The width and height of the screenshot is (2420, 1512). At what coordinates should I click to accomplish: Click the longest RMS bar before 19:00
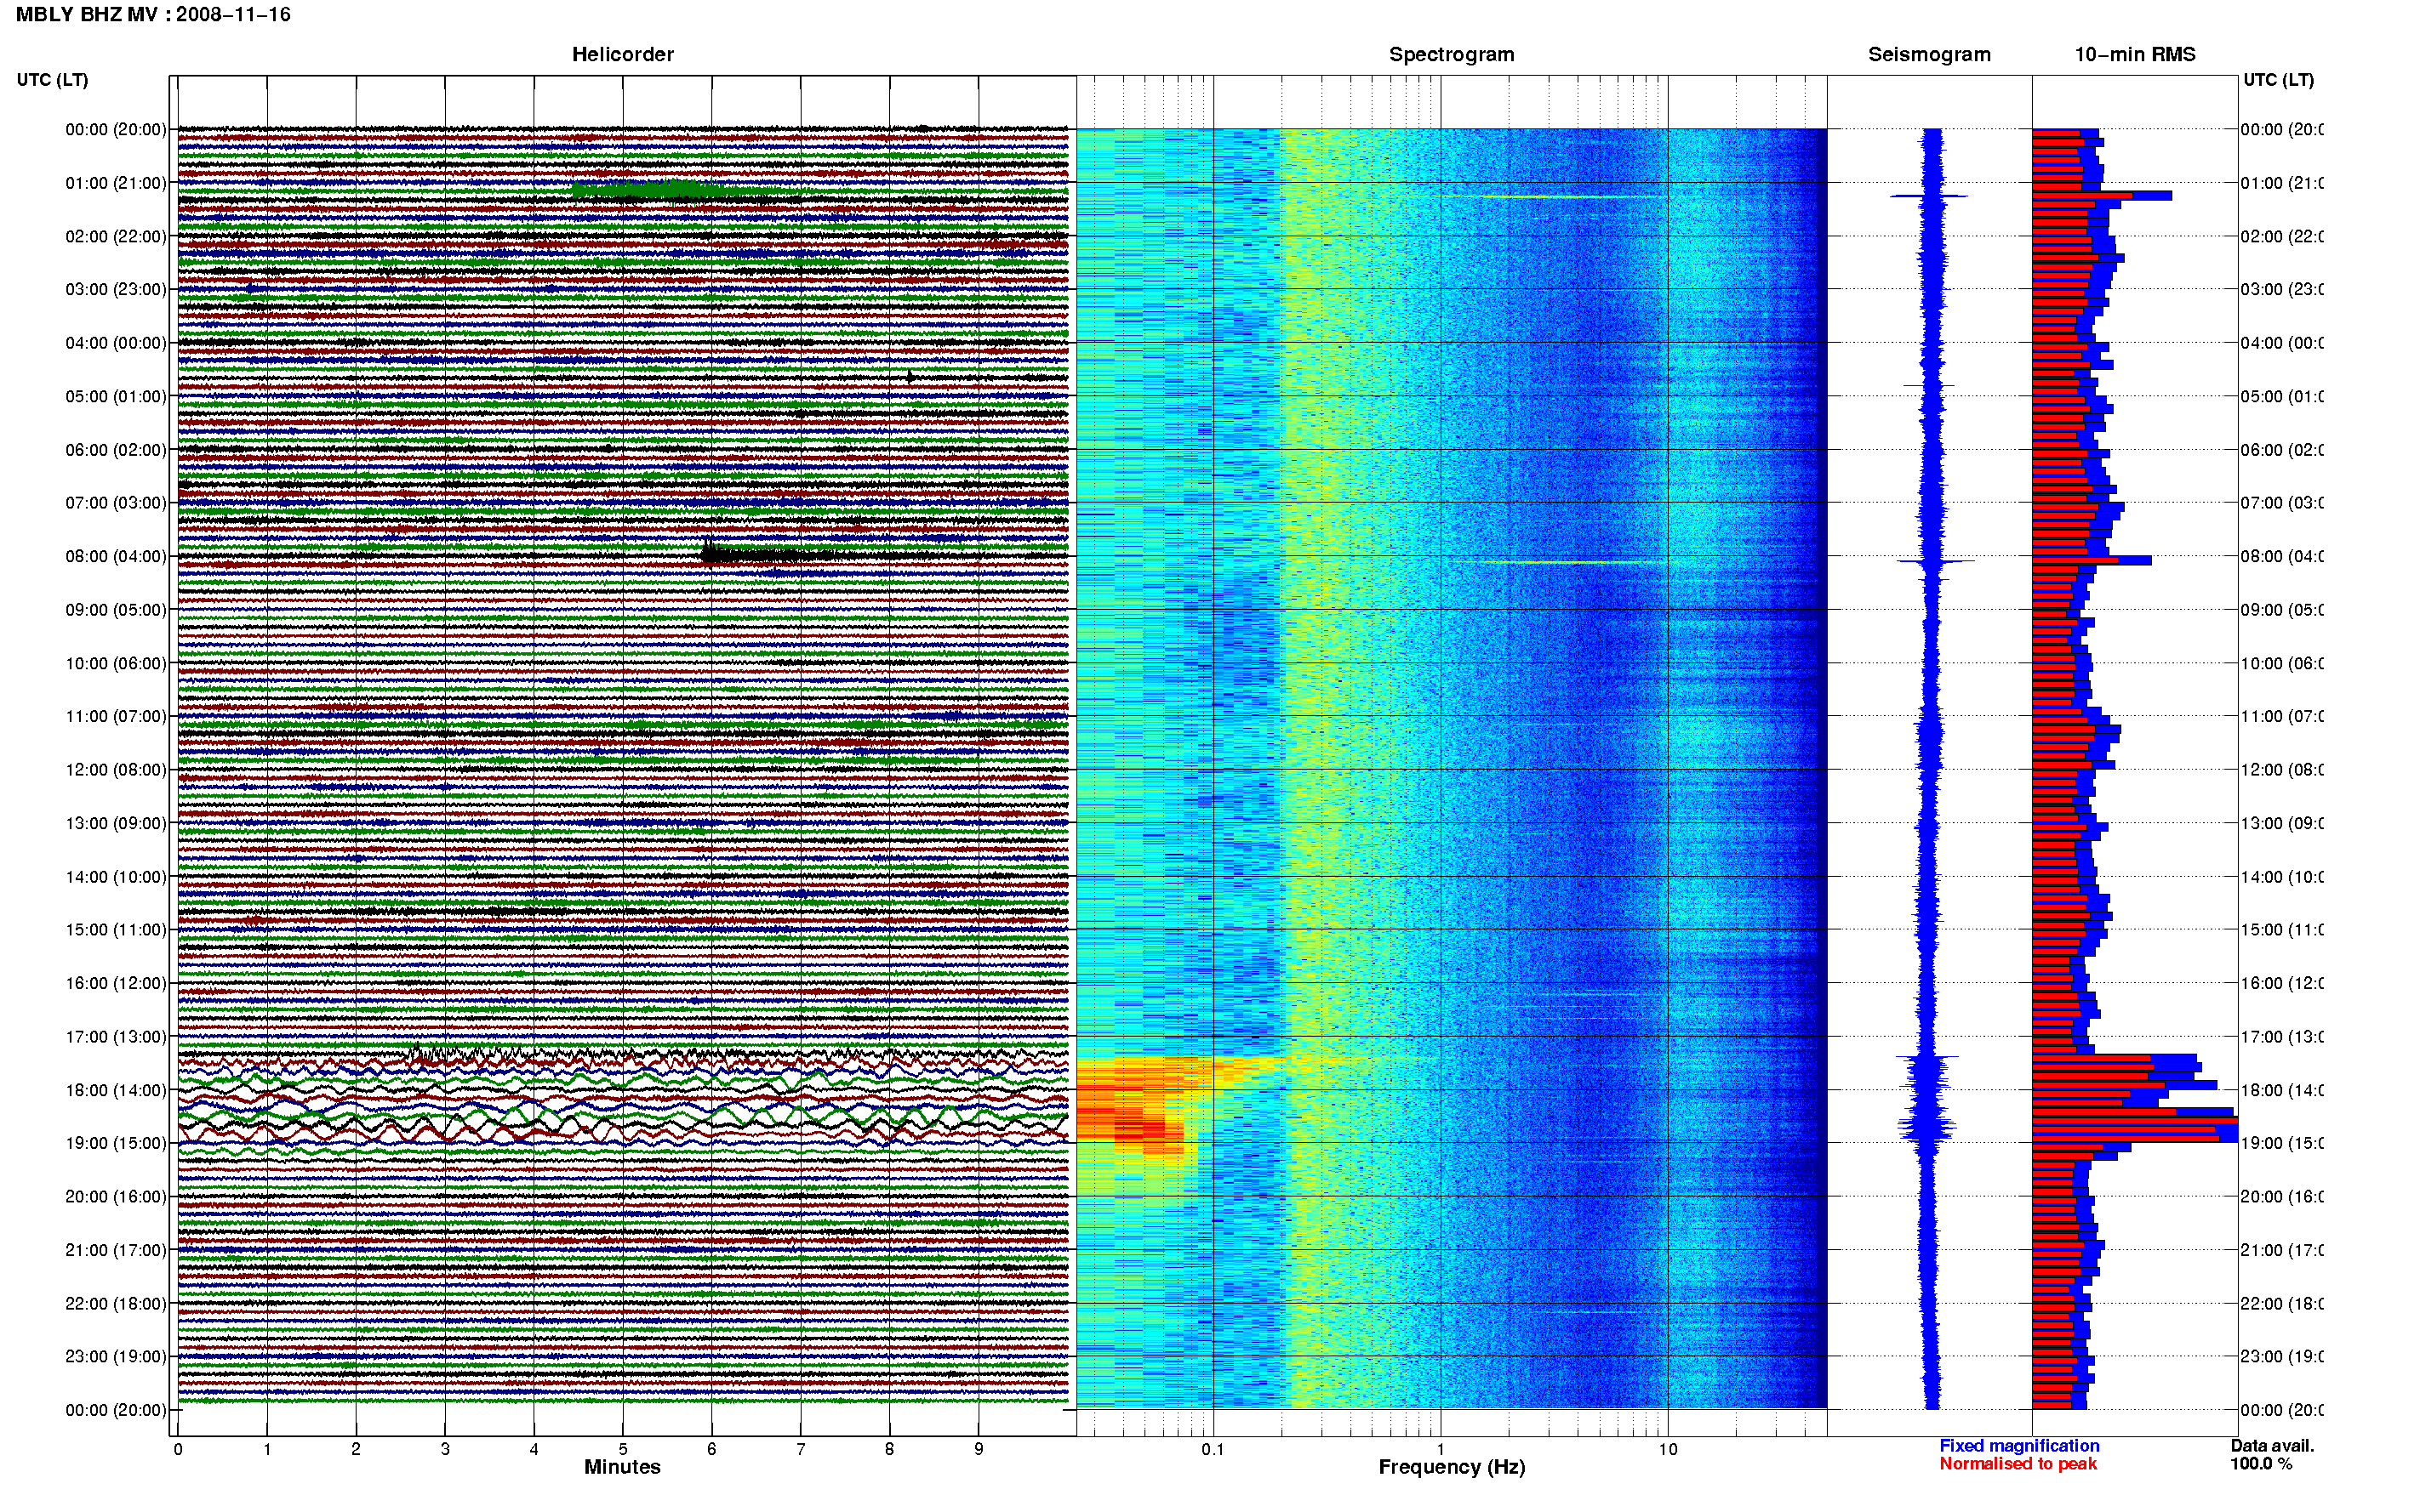[x=2134, y=1121]
